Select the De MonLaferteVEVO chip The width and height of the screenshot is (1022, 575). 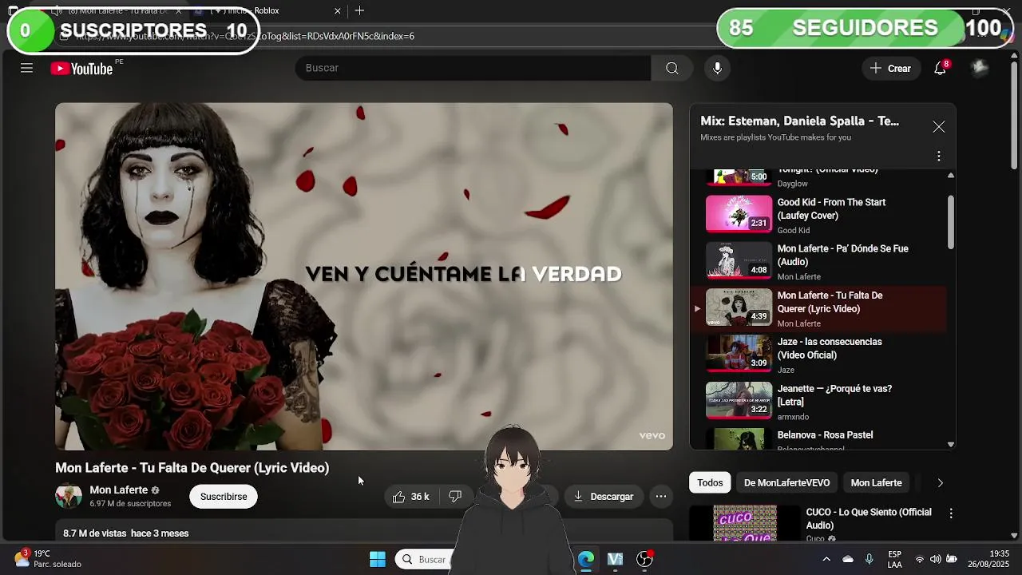click(x=786, y=482)
